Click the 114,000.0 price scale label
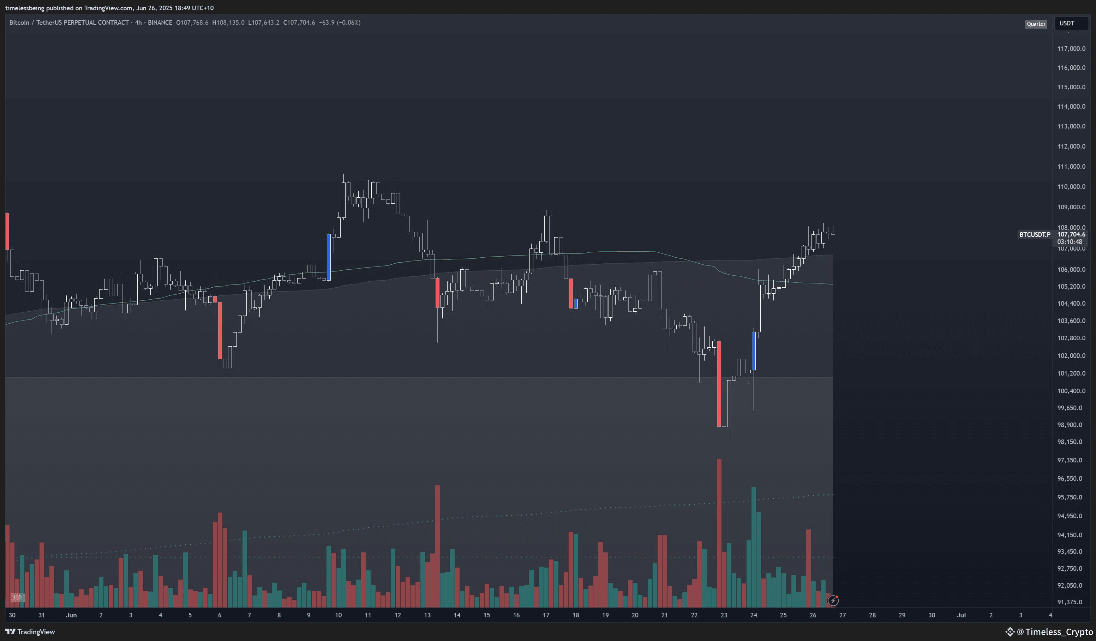This screenshot has width=1096, height=641. click(x=1071, y=107)
